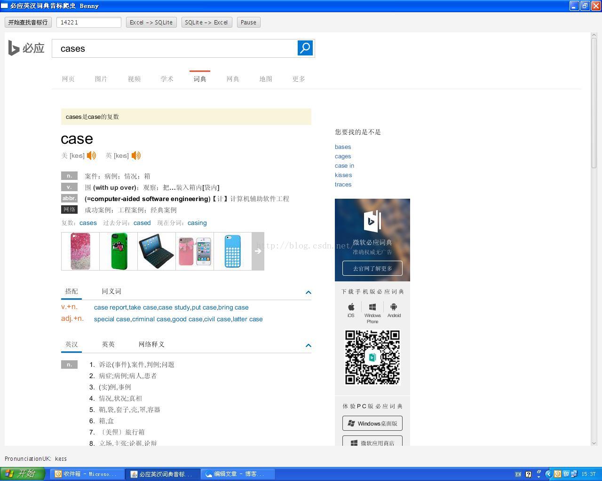The height and width of the screenshot is (481, 602).
Task: Click the Excel -> SQLite button
Action: pyautogui.click(x=151, y=22)
